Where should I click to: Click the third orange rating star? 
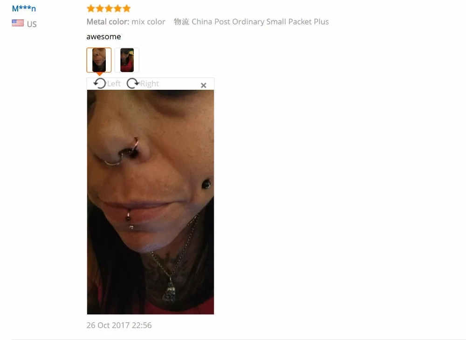pos(109,8)
